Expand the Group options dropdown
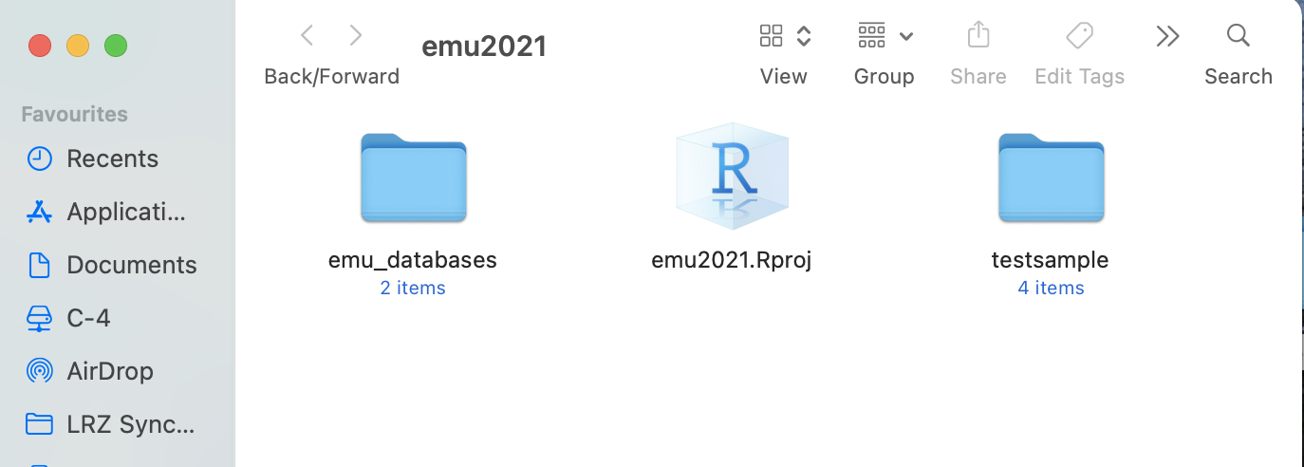This screenshot has width=1304, height=467. click(x=885, y=37)
